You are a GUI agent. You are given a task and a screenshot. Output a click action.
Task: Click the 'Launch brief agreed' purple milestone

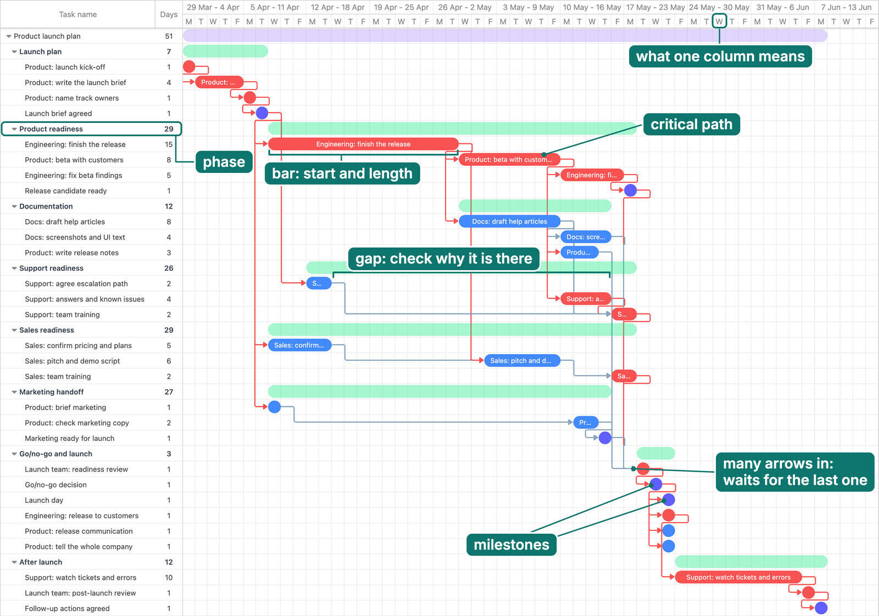(262, 113)
